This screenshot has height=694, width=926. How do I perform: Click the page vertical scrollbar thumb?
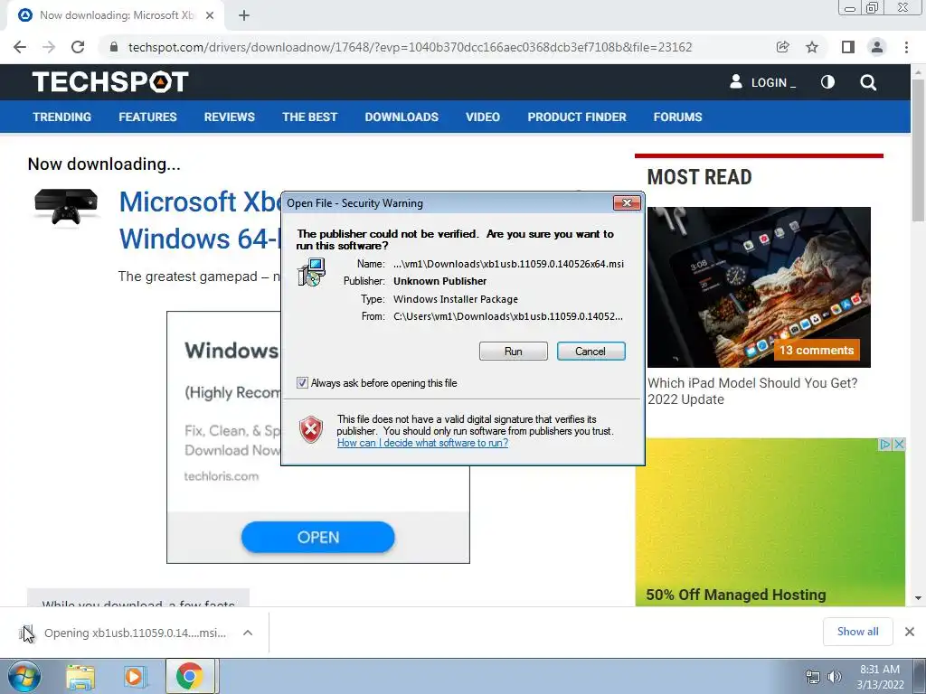click(918, 151)
